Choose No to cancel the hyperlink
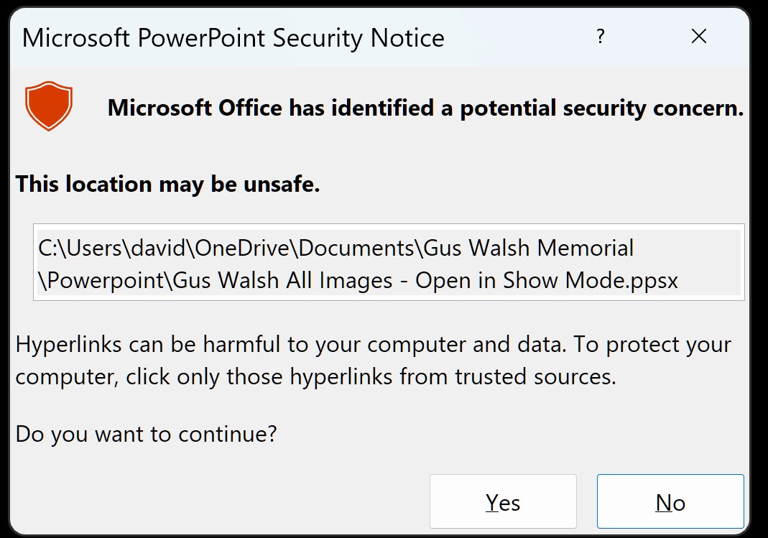 point(670,502)
